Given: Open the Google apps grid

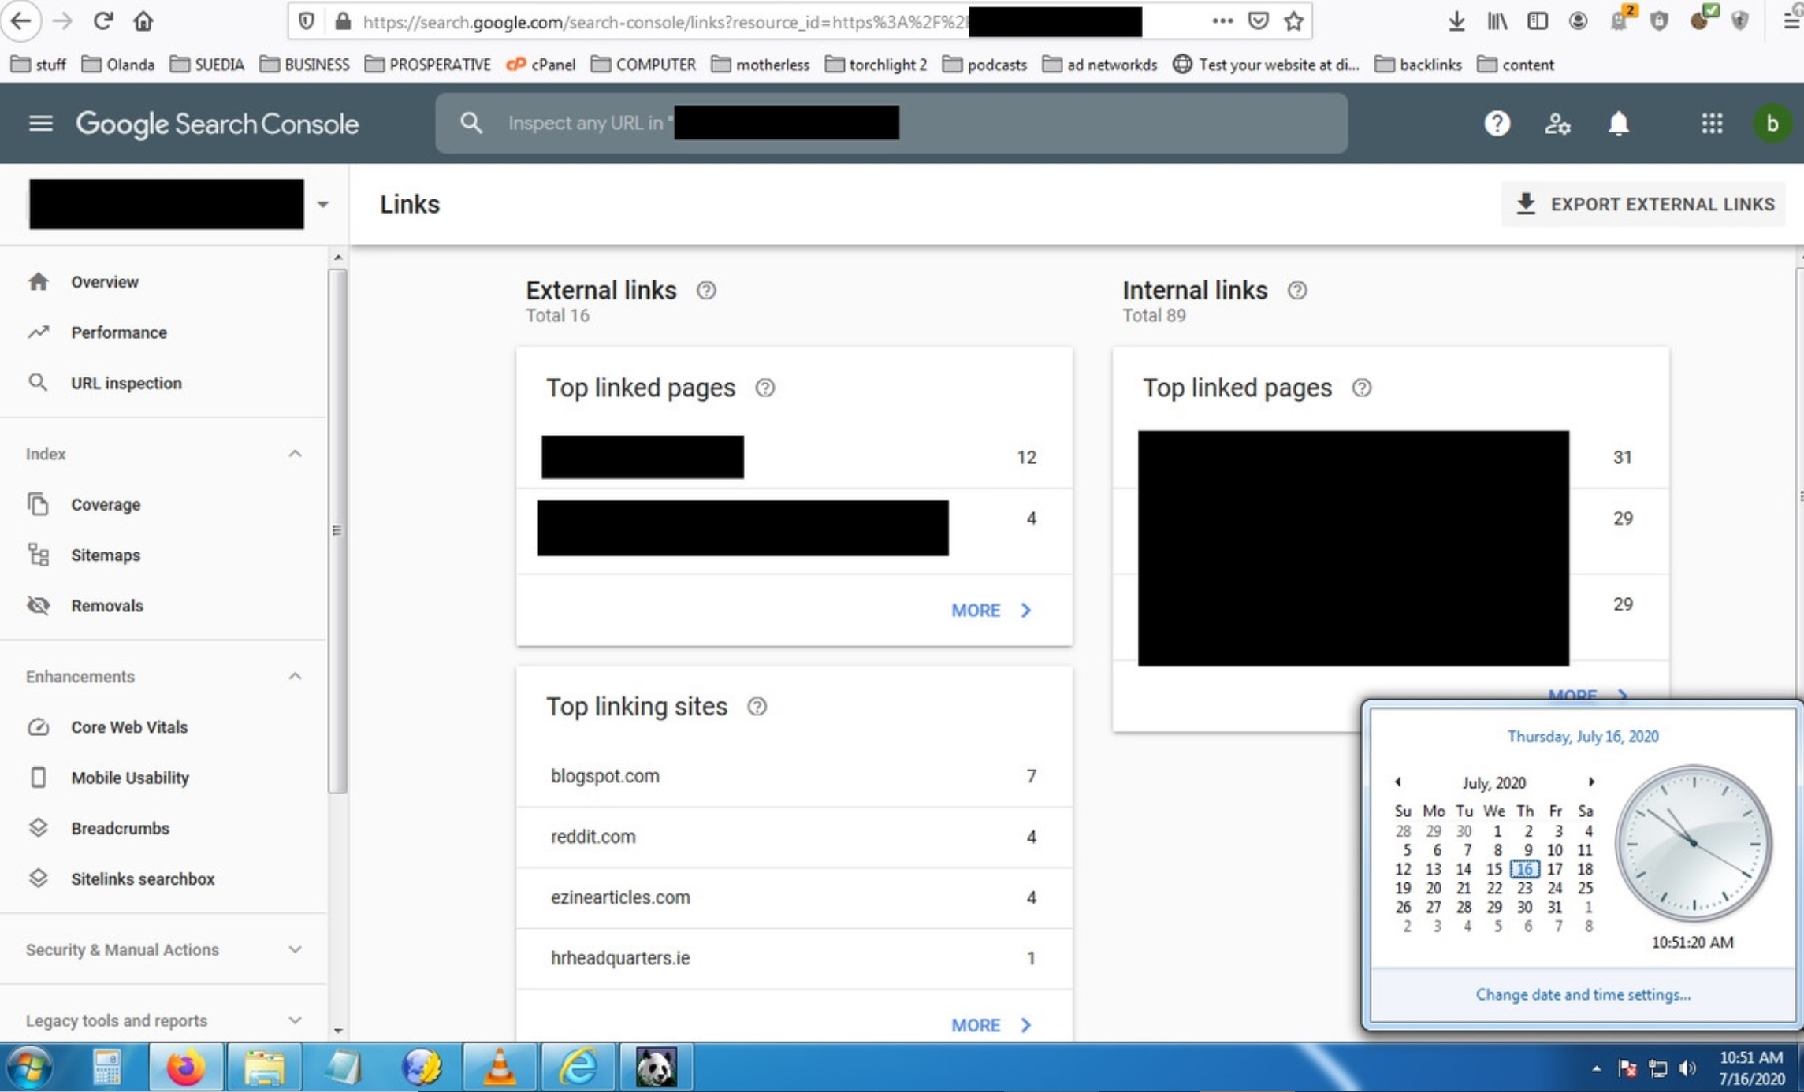Looking at the screenshot, I should [x=1712, y=124].
